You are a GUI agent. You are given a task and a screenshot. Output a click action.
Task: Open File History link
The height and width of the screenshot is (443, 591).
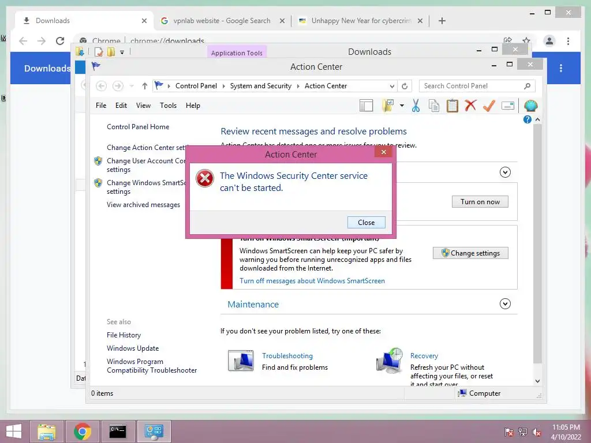coord(124,335)
